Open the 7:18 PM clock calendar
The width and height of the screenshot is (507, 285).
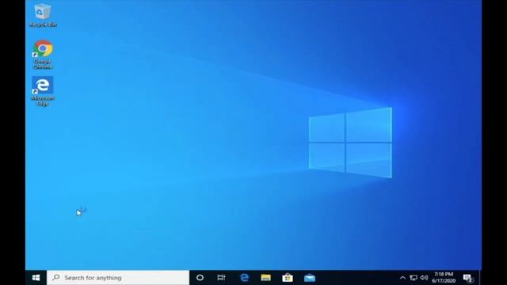[x=444, y=278]
